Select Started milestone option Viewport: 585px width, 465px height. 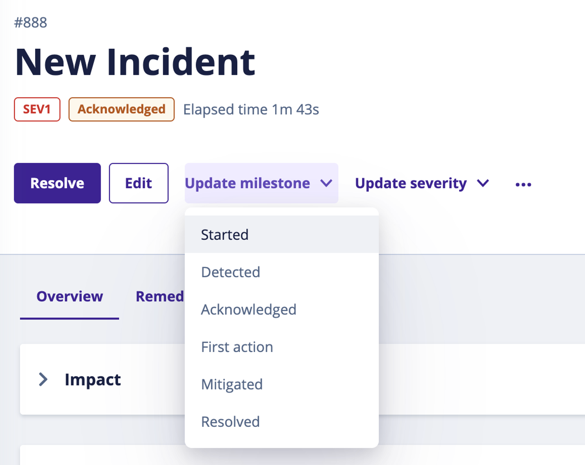281,234
